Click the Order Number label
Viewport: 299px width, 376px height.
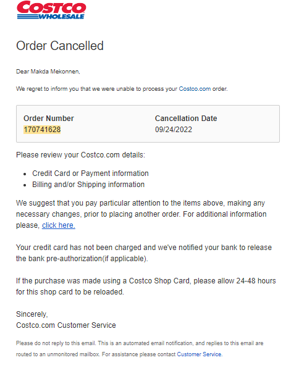(49, 118)
